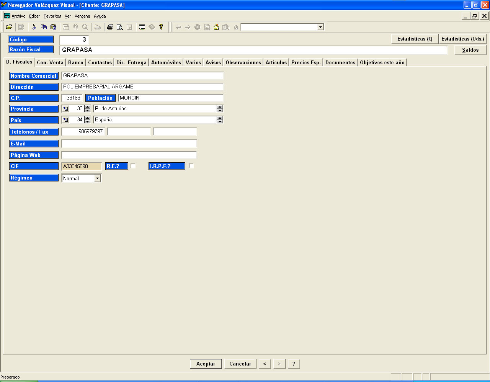Click the magnifying glass search icon
490x382 pixels.
(85, 27)
